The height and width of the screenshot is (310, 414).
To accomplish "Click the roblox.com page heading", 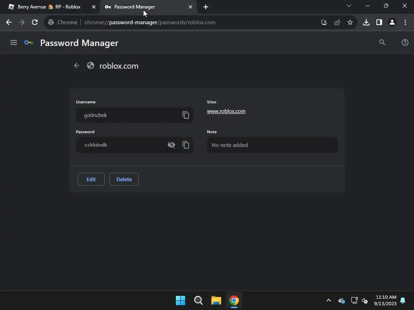I will coord(119,66).
